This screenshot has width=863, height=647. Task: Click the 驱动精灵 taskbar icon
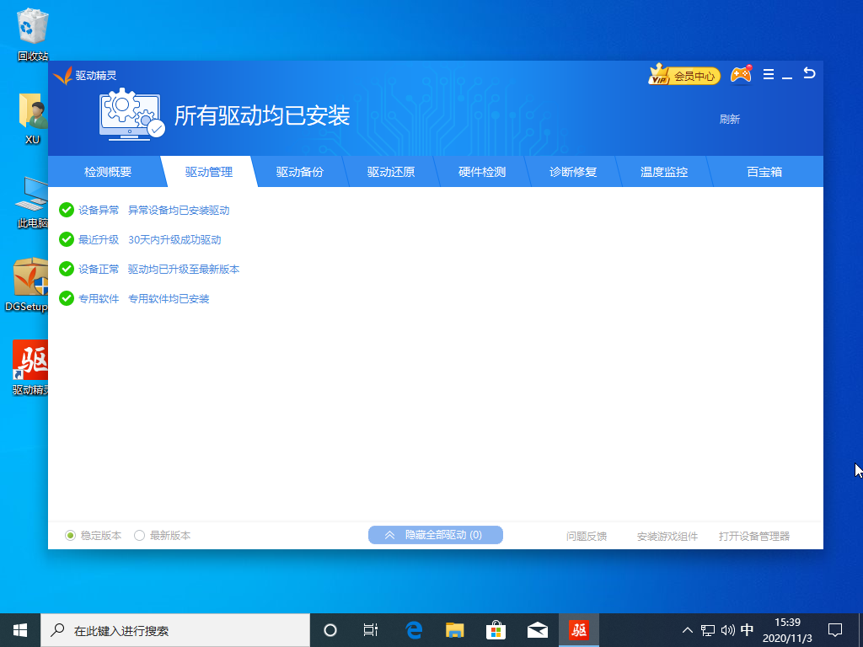(579, 629)
